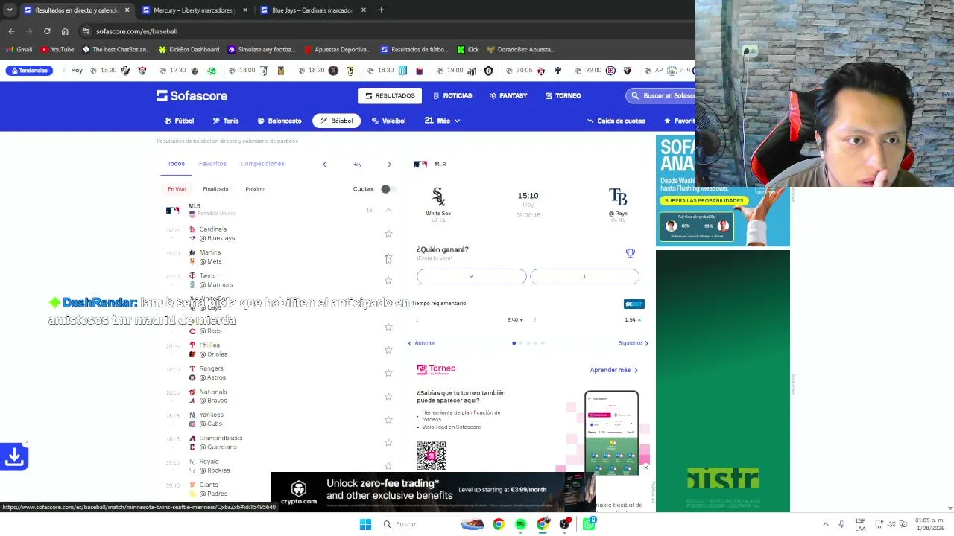The height and width of the screenshot is (536, 954).
Task: Click the Rays team logo
Action: coord(618,197)
